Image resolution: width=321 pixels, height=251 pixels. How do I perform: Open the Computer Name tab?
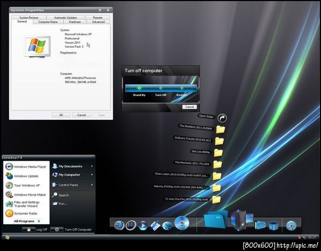coord(48,22)
